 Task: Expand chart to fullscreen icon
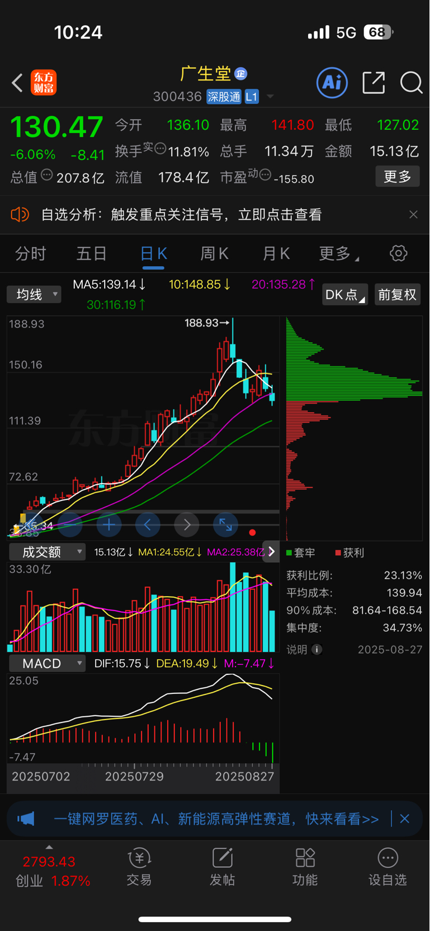[x=225, y=524]
